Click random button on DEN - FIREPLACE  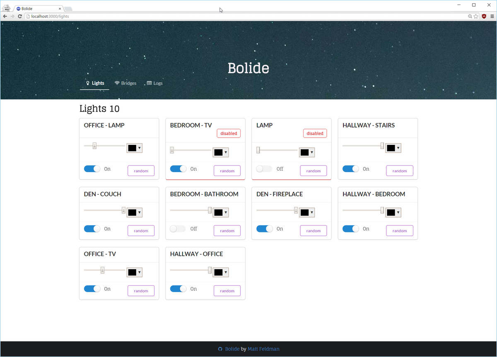pos(313,231)
